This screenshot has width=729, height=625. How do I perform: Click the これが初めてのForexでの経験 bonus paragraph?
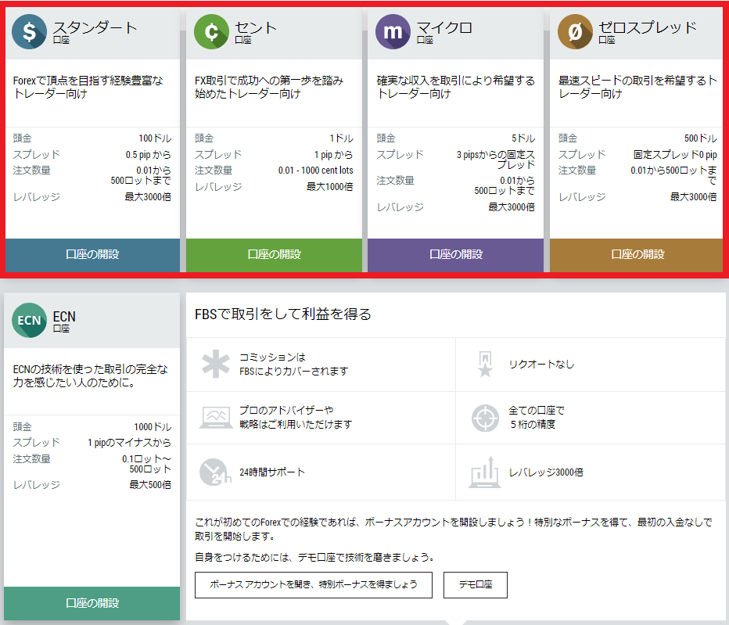pos(454,530)
